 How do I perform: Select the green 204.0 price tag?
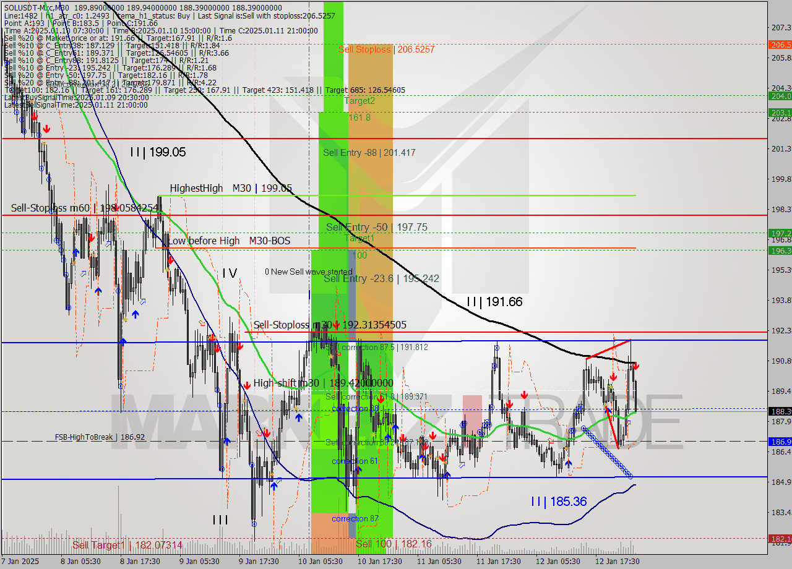[780, 96]
